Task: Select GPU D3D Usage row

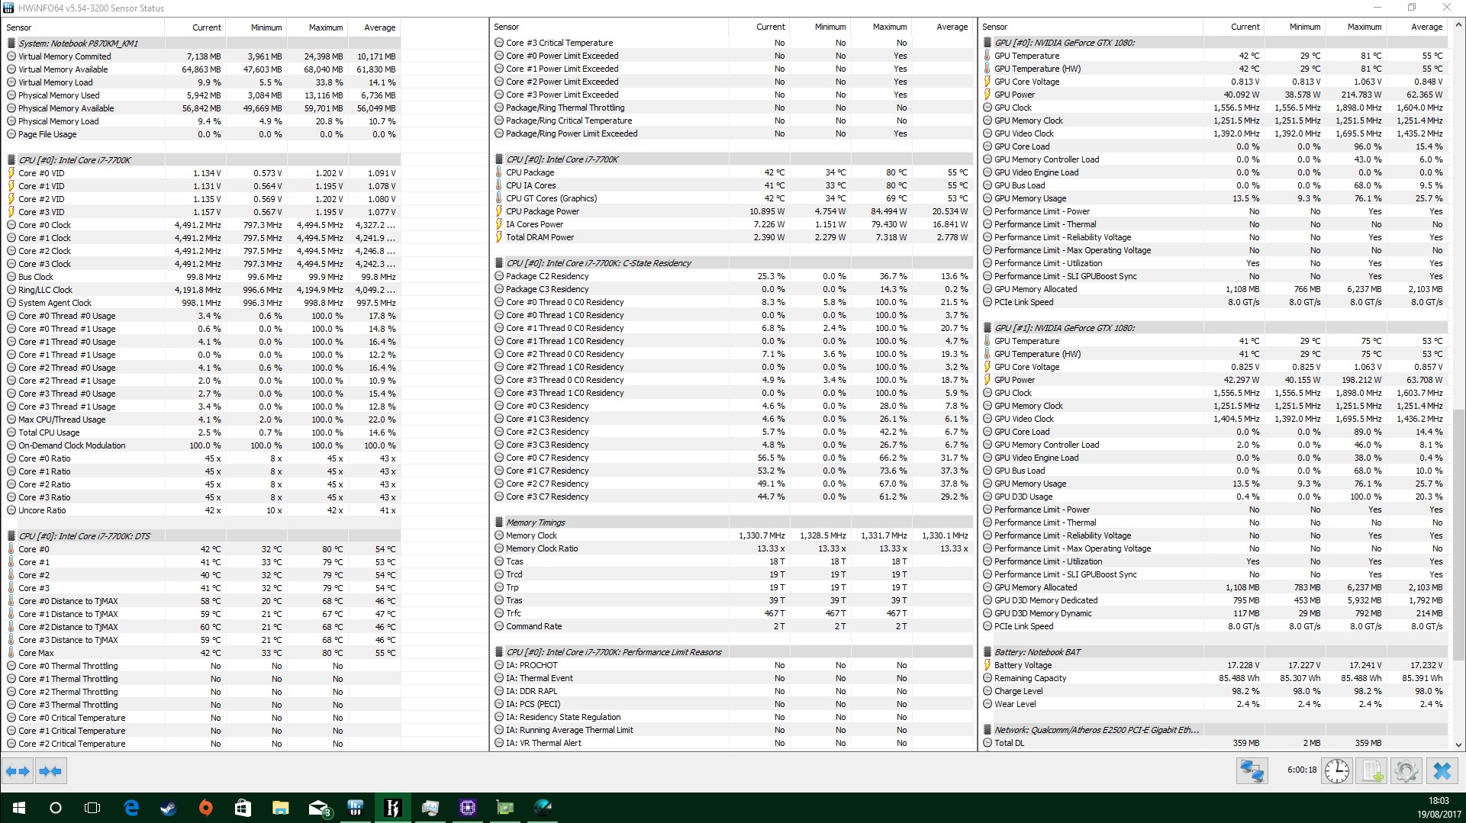Action: (x=1213, y=497)
